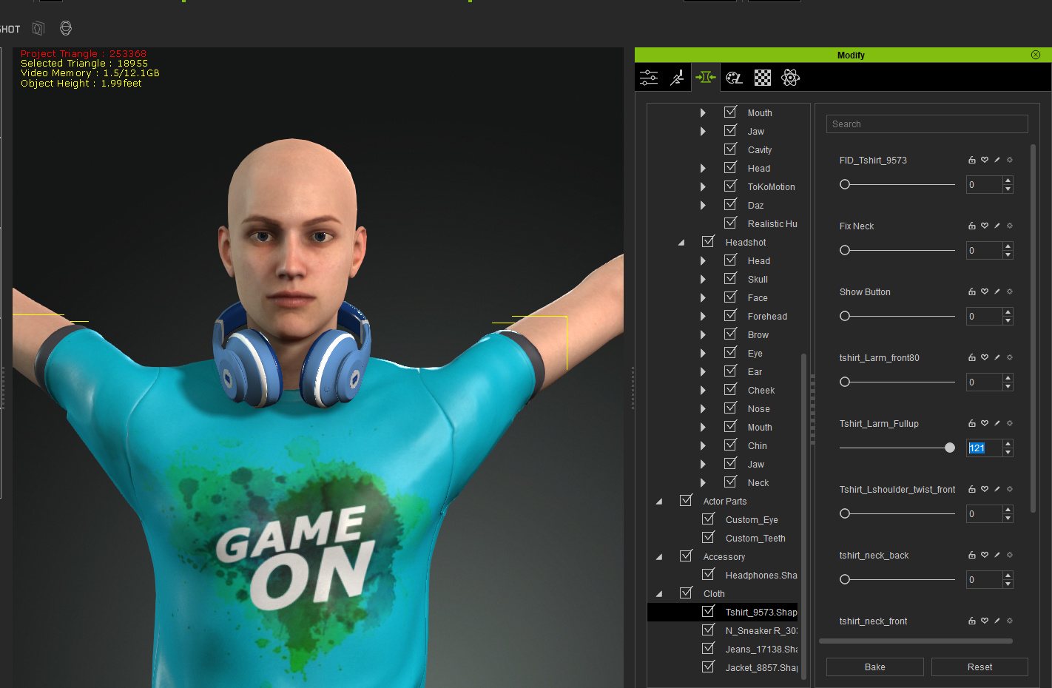This screenshot has height=688, width=1052.
Task: Toggle the Headphones.Sha checkbox
Action: [x=708, y=574]
